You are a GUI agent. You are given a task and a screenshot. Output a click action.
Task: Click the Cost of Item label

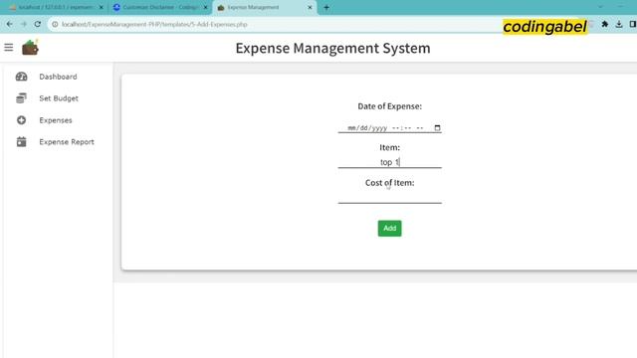click(x=389, y=183)
